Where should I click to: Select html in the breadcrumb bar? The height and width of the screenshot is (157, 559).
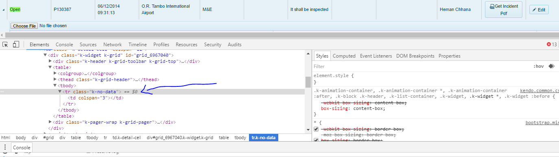click(6, 138)
